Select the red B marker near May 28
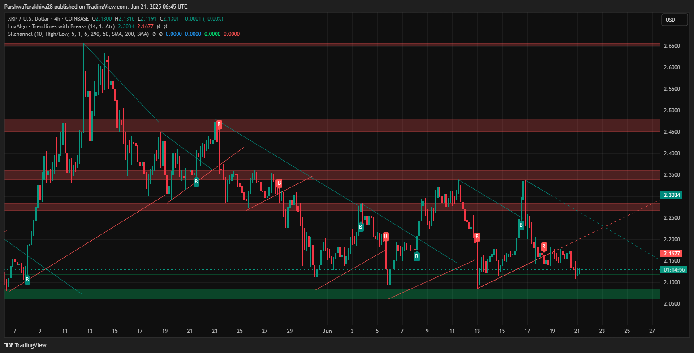Screen dimensions: 694x353 coord(279,183)
